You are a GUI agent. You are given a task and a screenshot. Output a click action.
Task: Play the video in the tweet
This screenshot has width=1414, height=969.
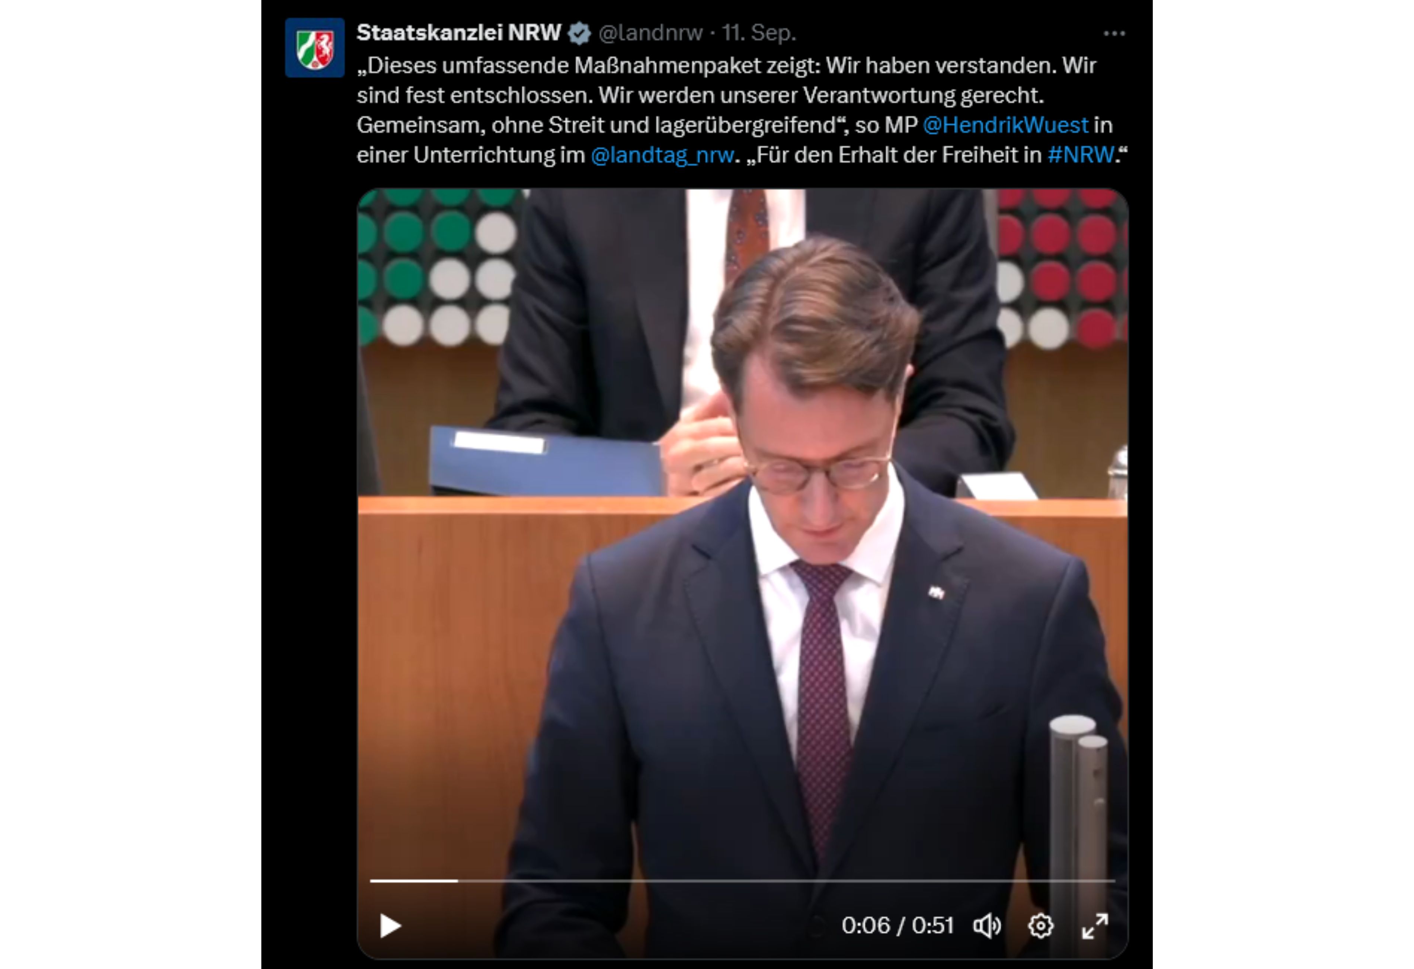(x=390, y=926)
